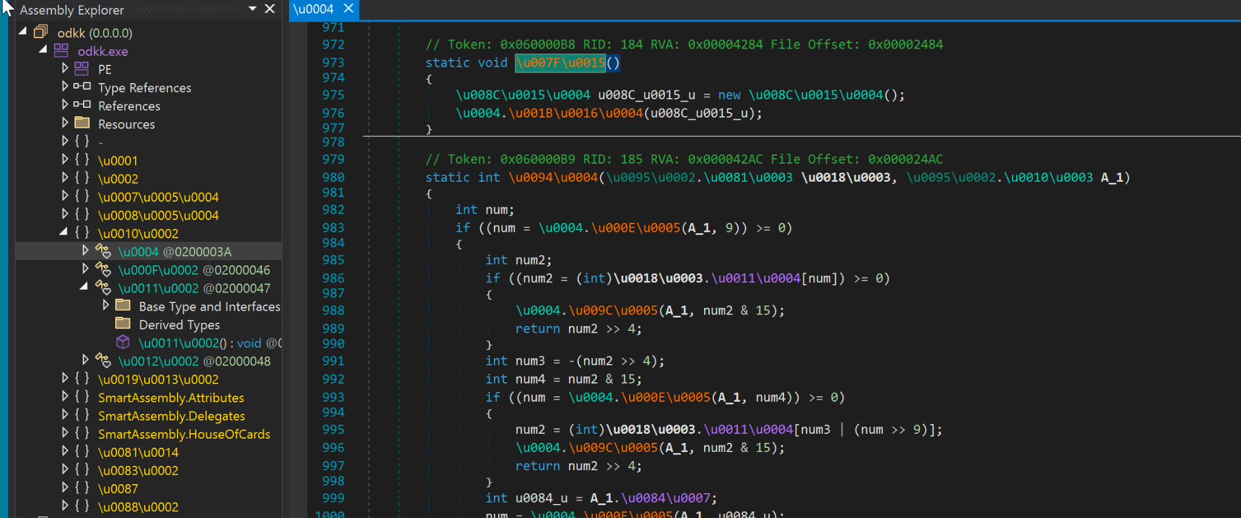1241x518 pixels.
Task: Click highlighted method name \u007F\u0015
Action: click(x=561, y=63)
